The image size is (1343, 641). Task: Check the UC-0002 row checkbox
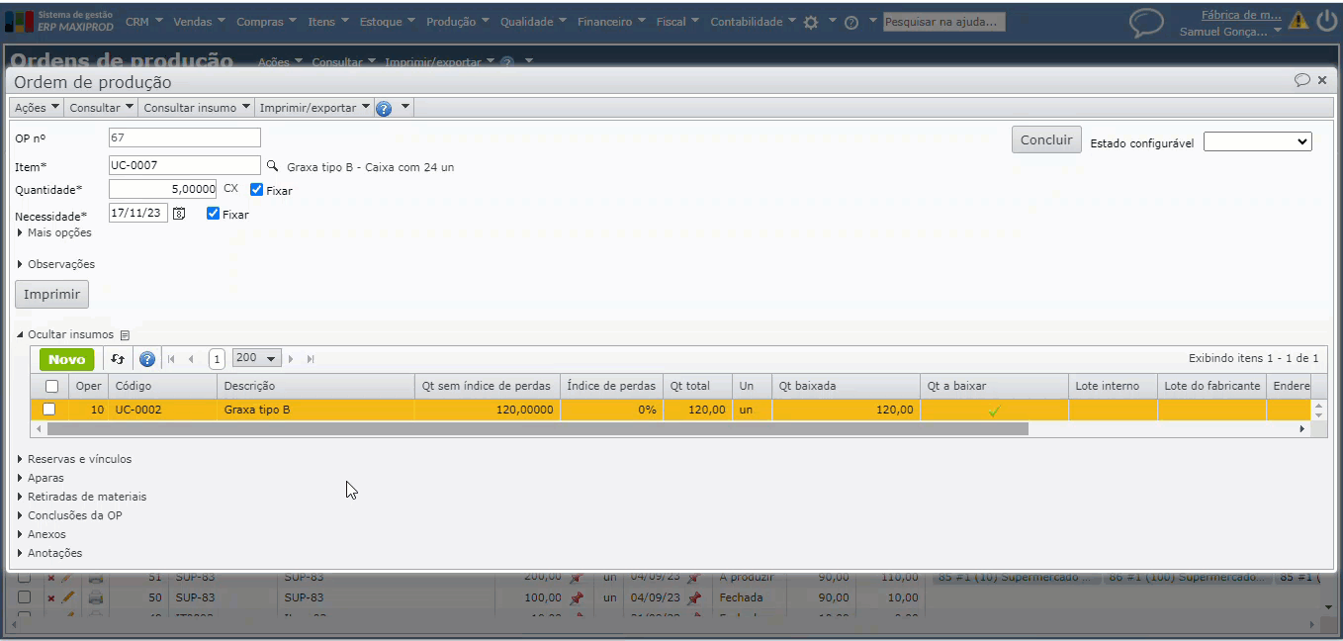48,410
